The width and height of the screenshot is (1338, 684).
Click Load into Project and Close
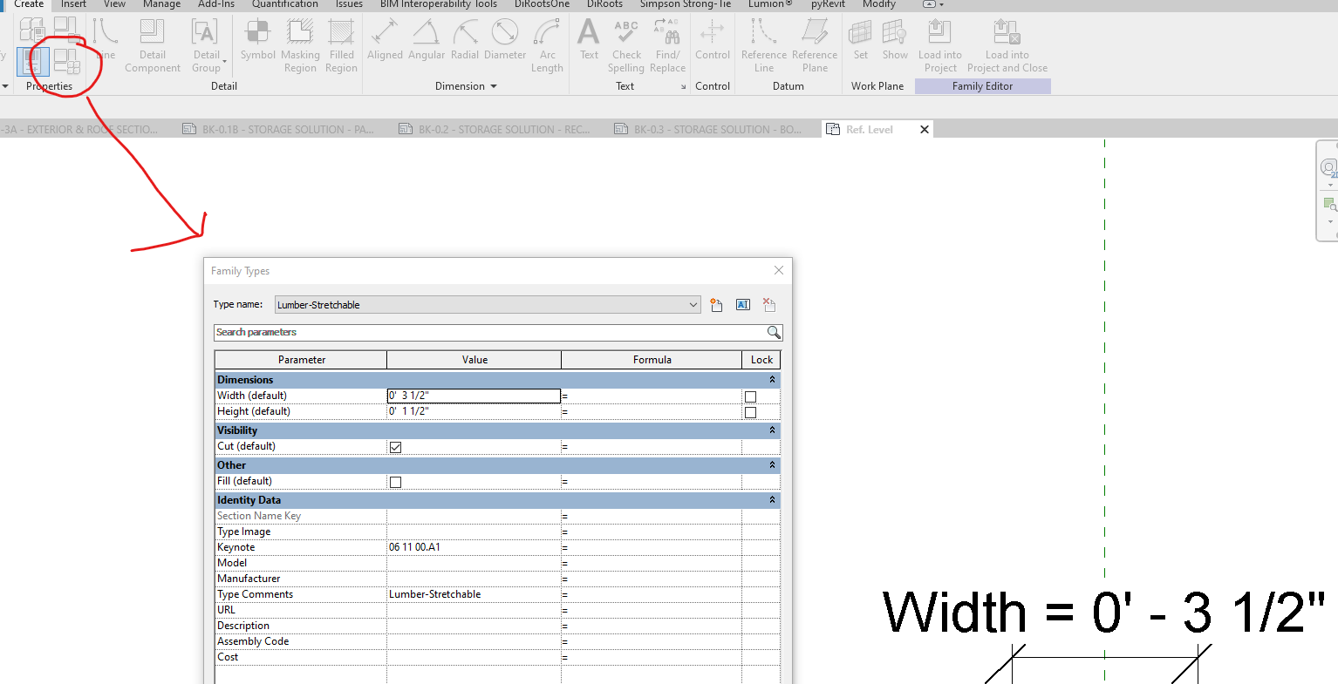(1007, 45)
